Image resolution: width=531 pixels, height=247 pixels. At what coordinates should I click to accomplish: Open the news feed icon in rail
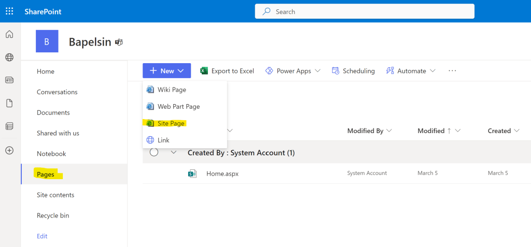[9, 80]
